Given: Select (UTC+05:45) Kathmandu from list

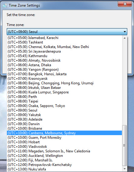Looking at the screenshot, I should click(x=64, y=56).
